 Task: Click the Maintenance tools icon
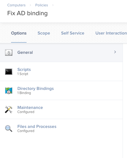point(9,110)
